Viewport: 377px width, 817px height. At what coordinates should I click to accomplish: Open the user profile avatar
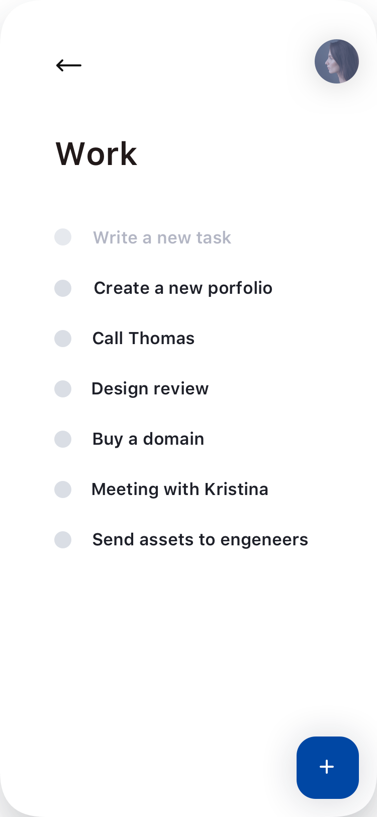point(337,61)
